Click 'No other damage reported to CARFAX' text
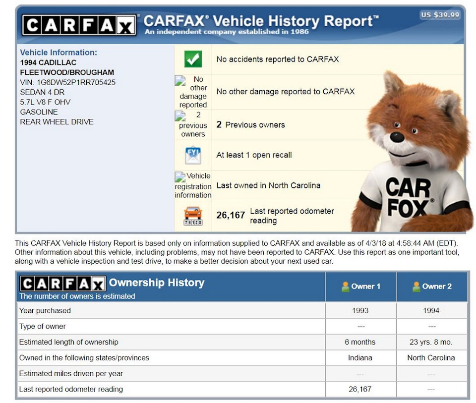The height and width of the screenshot is (403, 476). [x=286, y=92]
